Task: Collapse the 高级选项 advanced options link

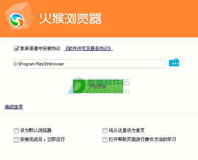Action: coord(14,107)
